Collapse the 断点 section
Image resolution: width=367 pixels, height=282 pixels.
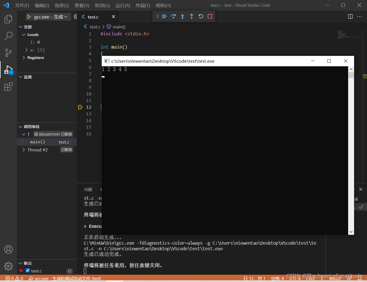point(20,263)
